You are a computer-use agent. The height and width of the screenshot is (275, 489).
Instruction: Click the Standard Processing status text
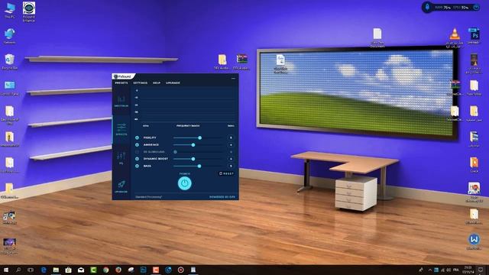[x=148, y=197]
